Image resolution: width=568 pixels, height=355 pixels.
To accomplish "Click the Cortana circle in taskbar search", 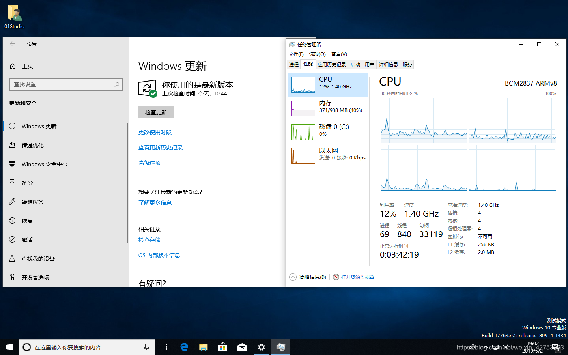I will (27, 347).
